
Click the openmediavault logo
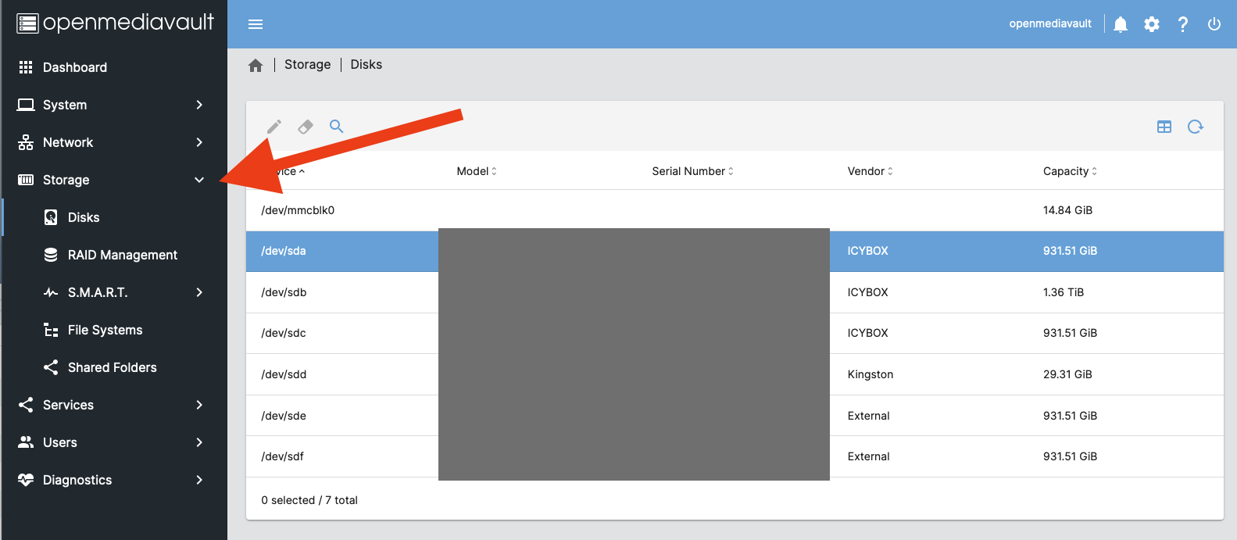coord(115,23)
